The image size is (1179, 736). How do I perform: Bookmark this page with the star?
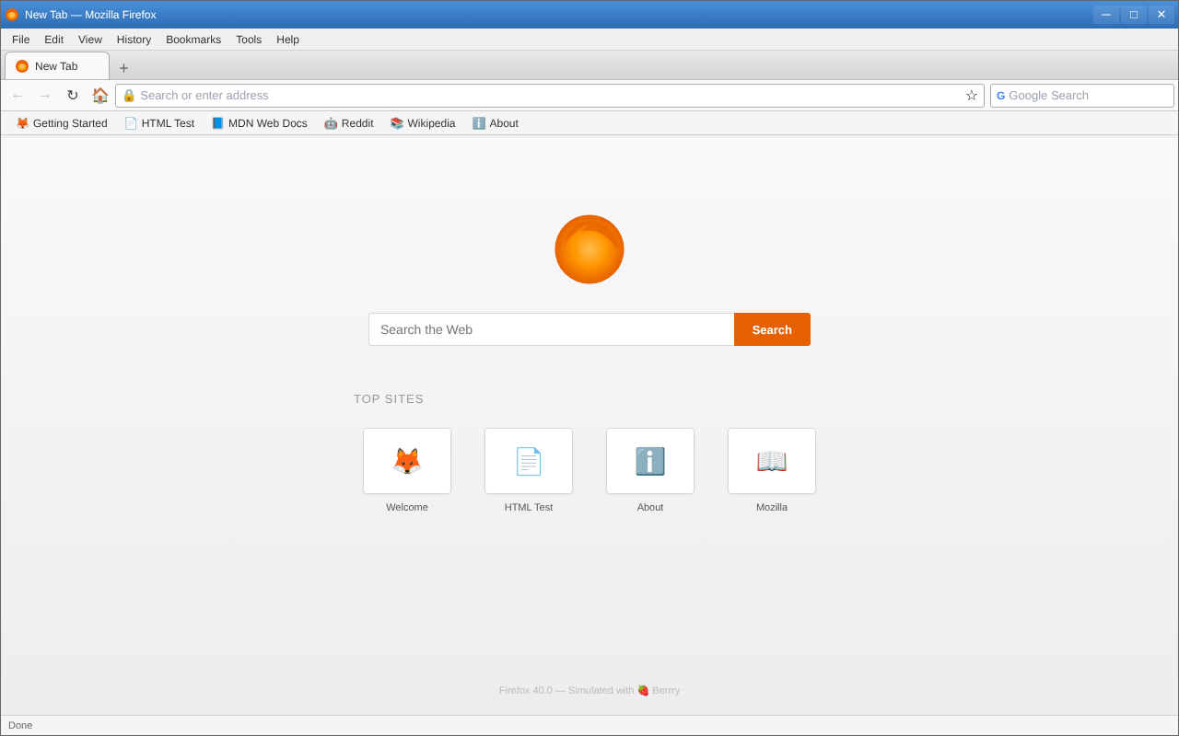(972, 96)
